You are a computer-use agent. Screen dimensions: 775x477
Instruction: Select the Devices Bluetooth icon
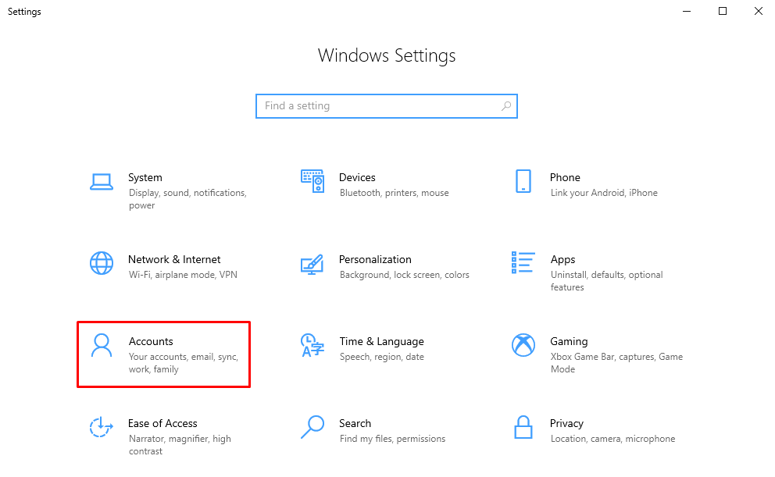(x=312, y=181)
